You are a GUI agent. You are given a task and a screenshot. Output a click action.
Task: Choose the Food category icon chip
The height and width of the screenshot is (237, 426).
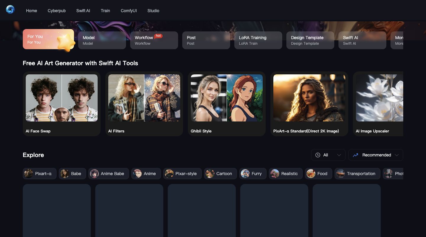pyautogui.click(x=311, y=174)
